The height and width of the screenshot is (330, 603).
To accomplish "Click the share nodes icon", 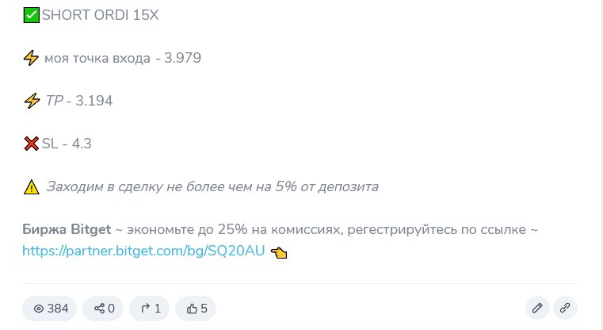I will 99,309.
